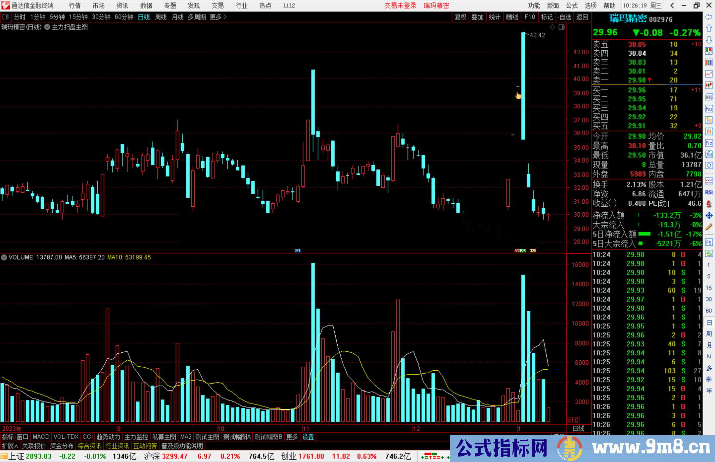
Task: Click the RSI indicator sidebar icon
Action: pos(709,192)
